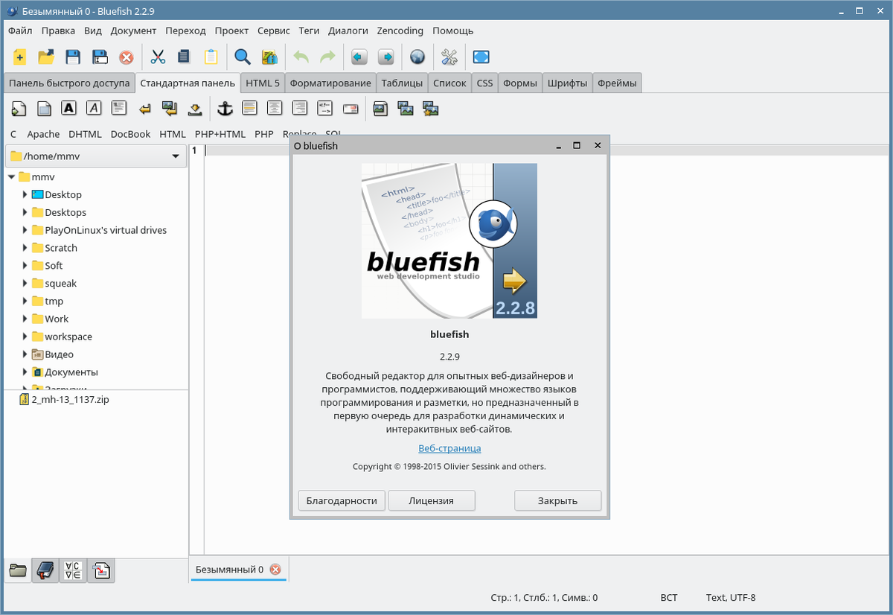The height and width of the screenshot is (615, 893).
Task: Insert thumbnail with the double-image icon
Action: click(406, 109)
